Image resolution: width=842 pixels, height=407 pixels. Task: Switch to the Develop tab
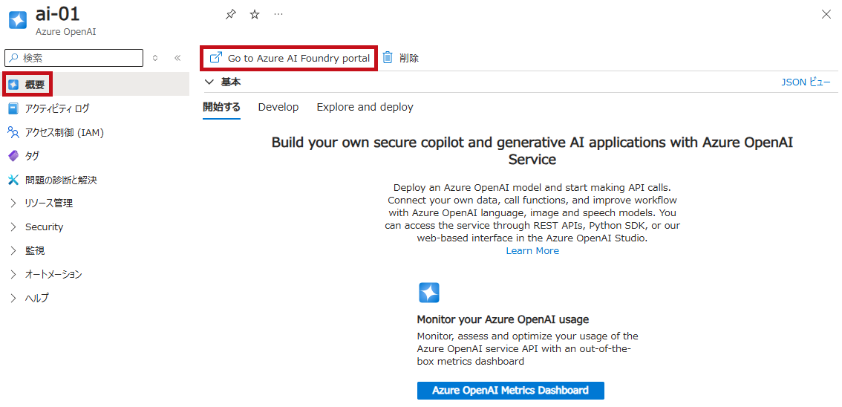tap(278, 107)
